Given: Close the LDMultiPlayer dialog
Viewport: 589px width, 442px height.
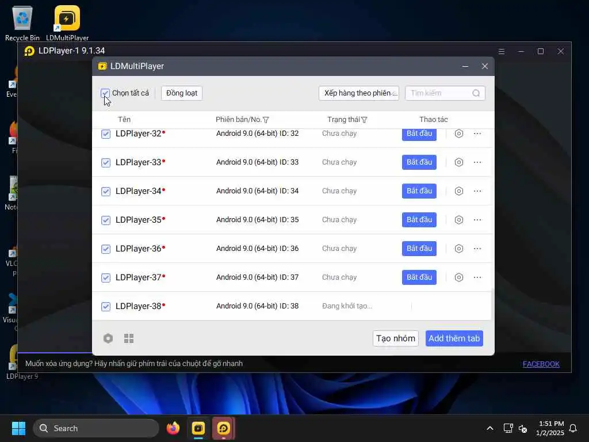Looking at the screenshot, I should pyautogui.click(x=484, y=66).
